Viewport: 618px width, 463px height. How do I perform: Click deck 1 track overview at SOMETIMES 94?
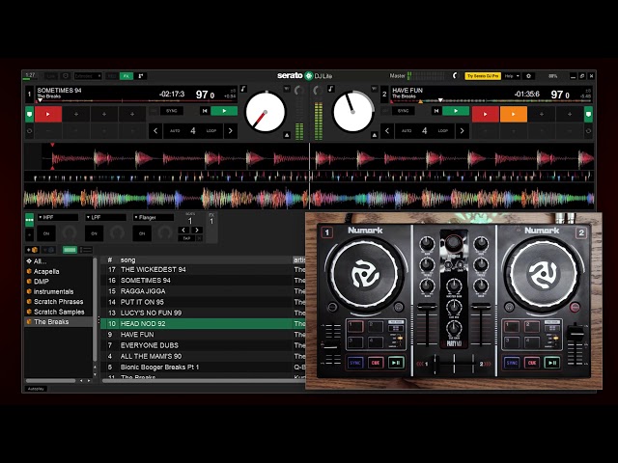point(137,101)
